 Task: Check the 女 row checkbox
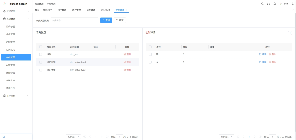tap(150, 62)
